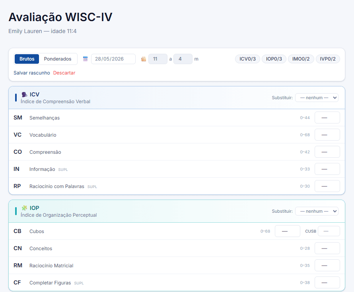This screenshot has width=354, height=292.
Task: Click the SUPL tag next to Completar Figuras
Action: pos(79,283)
